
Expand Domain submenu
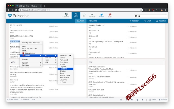click(50, 58)
